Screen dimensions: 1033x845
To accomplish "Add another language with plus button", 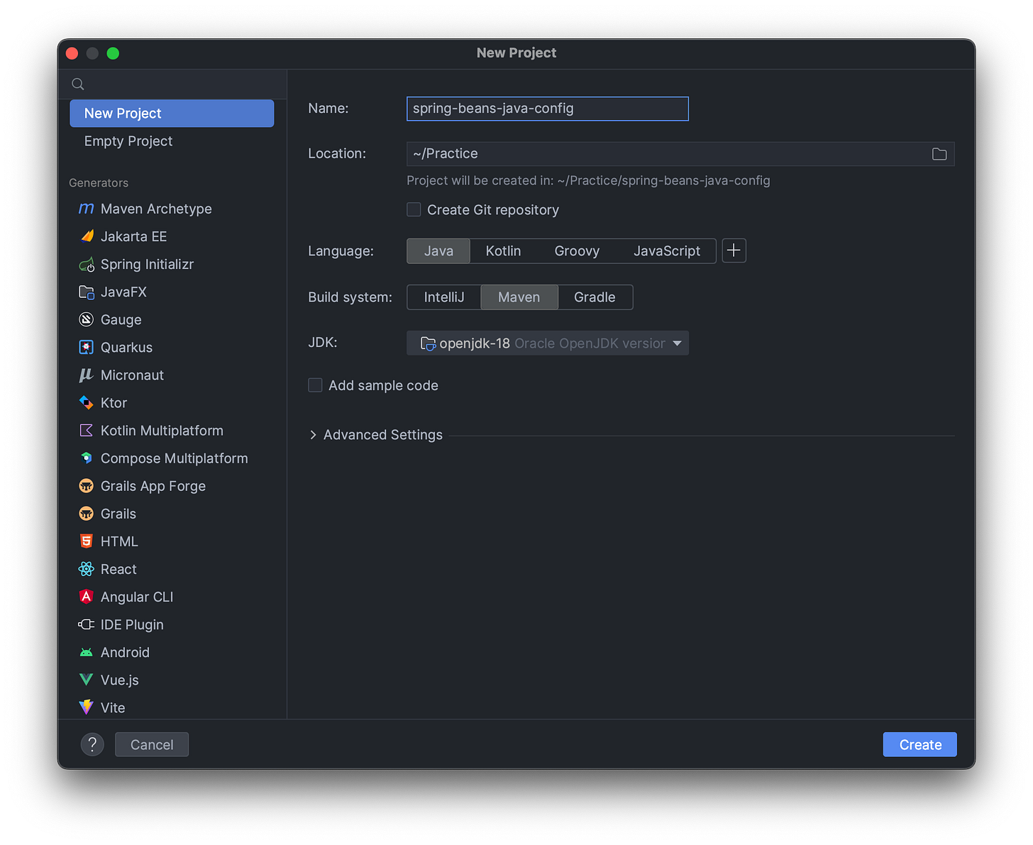I will [734, 250].
